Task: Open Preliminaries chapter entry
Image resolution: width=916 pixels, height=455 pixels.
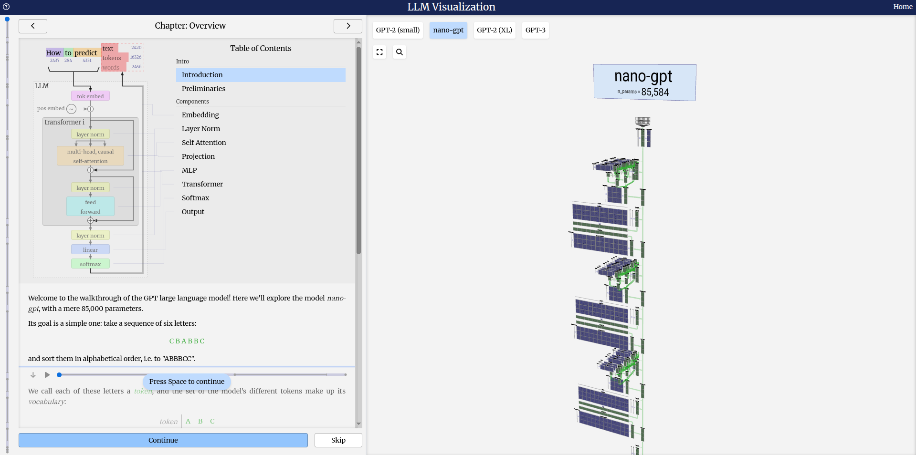Action: 261,89
